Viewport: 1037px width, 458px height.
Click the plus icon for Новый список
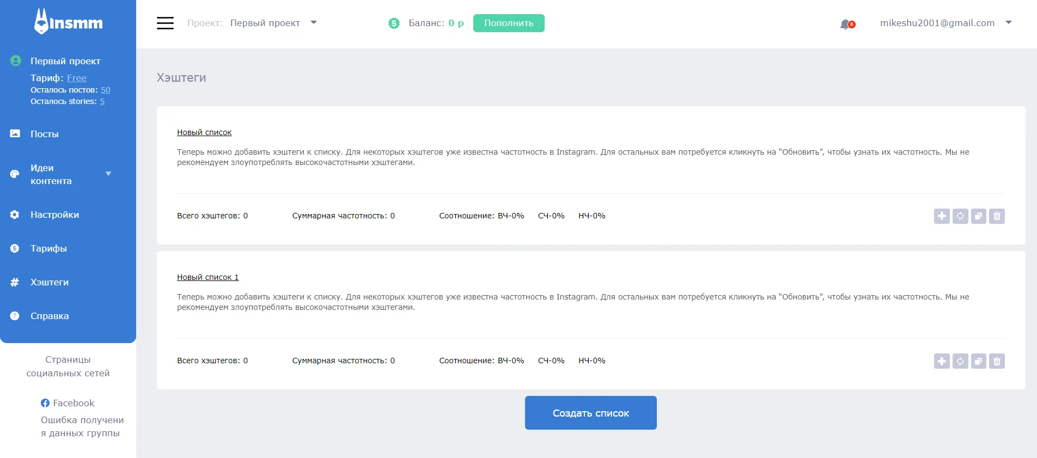pyautogui.click(x=942, y=216)
